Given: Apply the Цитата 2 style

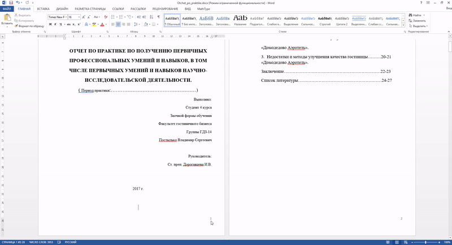Looking at the screenshot, I should point(342,20).
